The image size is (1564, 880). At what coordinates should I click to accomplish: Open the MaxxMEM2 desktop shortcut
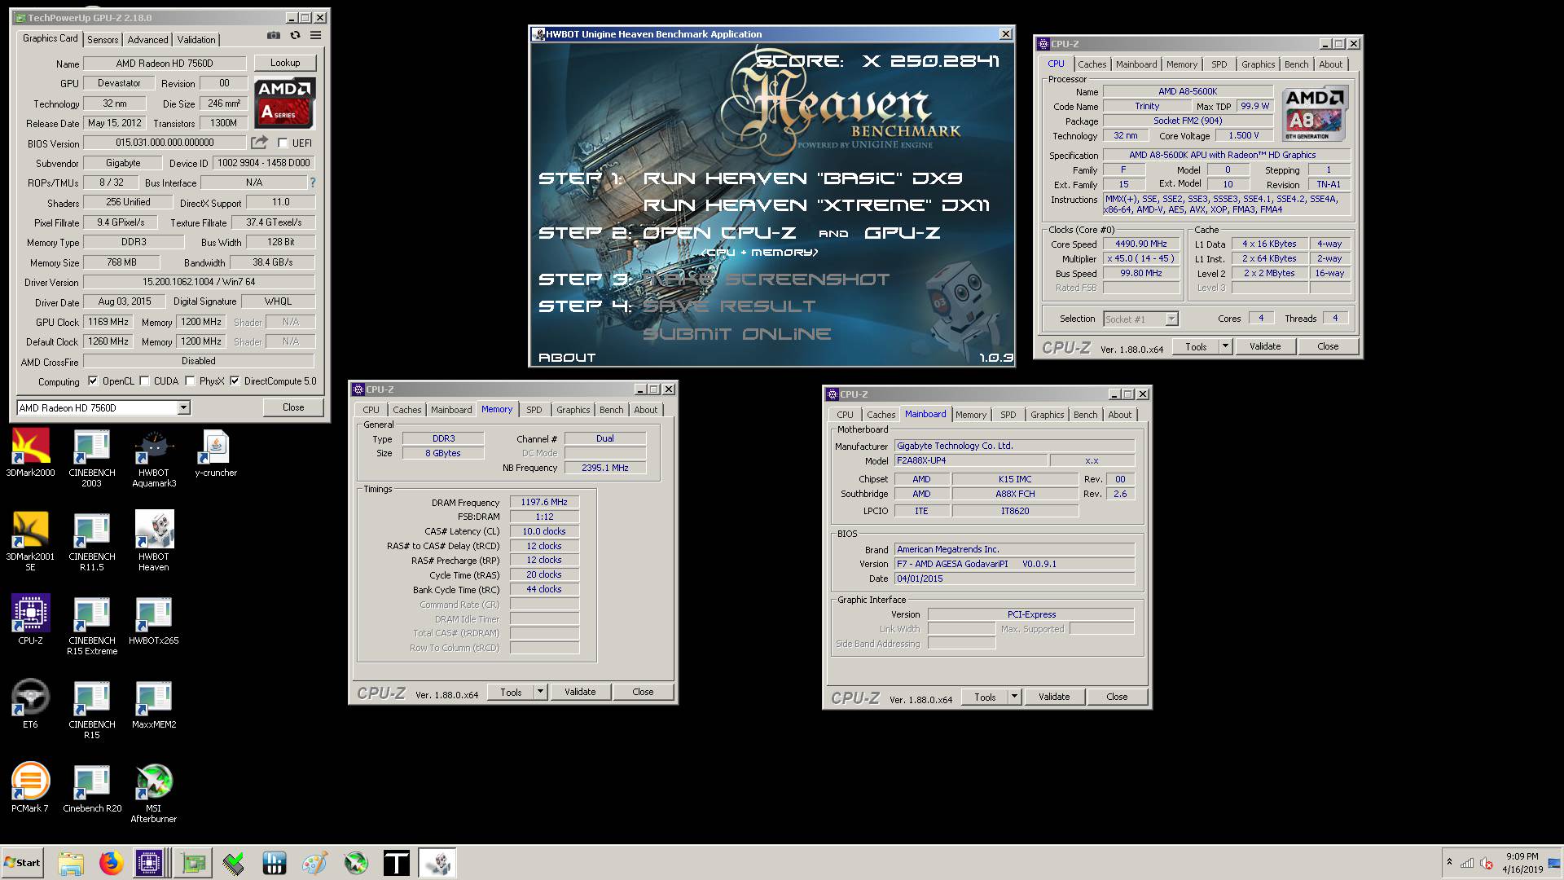(154, 704)
